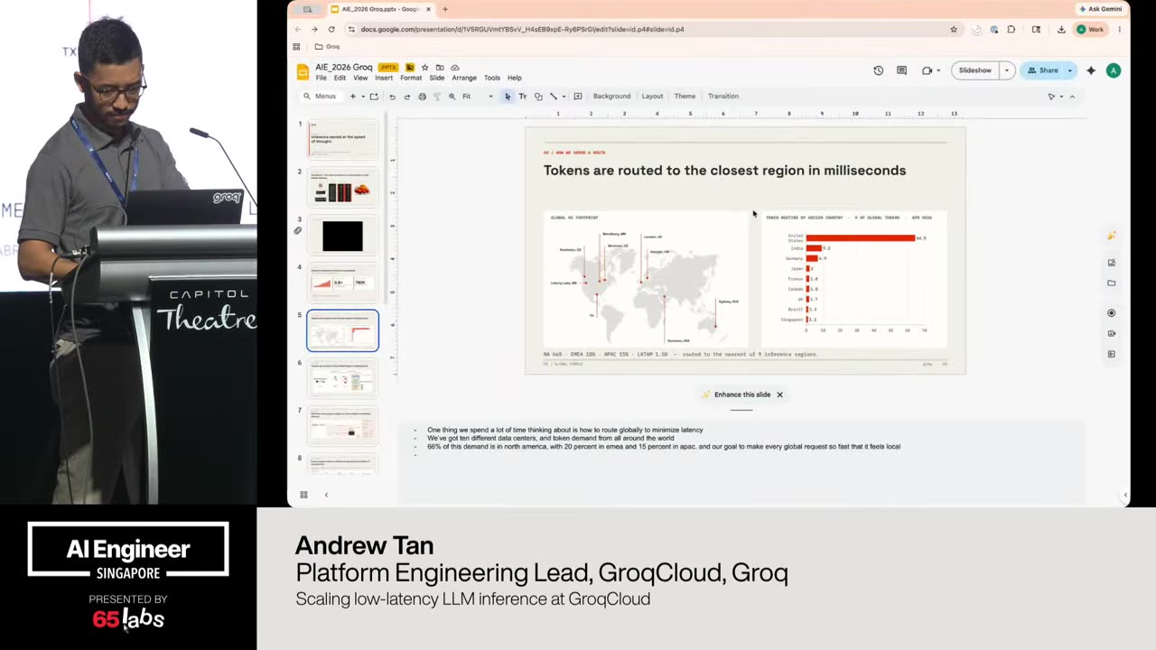Open Chrome downloads icon

[x=1061, y=29]
